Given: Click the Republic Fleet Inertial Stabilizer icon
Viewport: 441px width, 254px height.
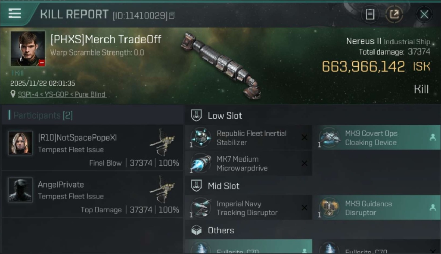Looking at the screenshot, I should pyautogui.click(x=200, y=137).
